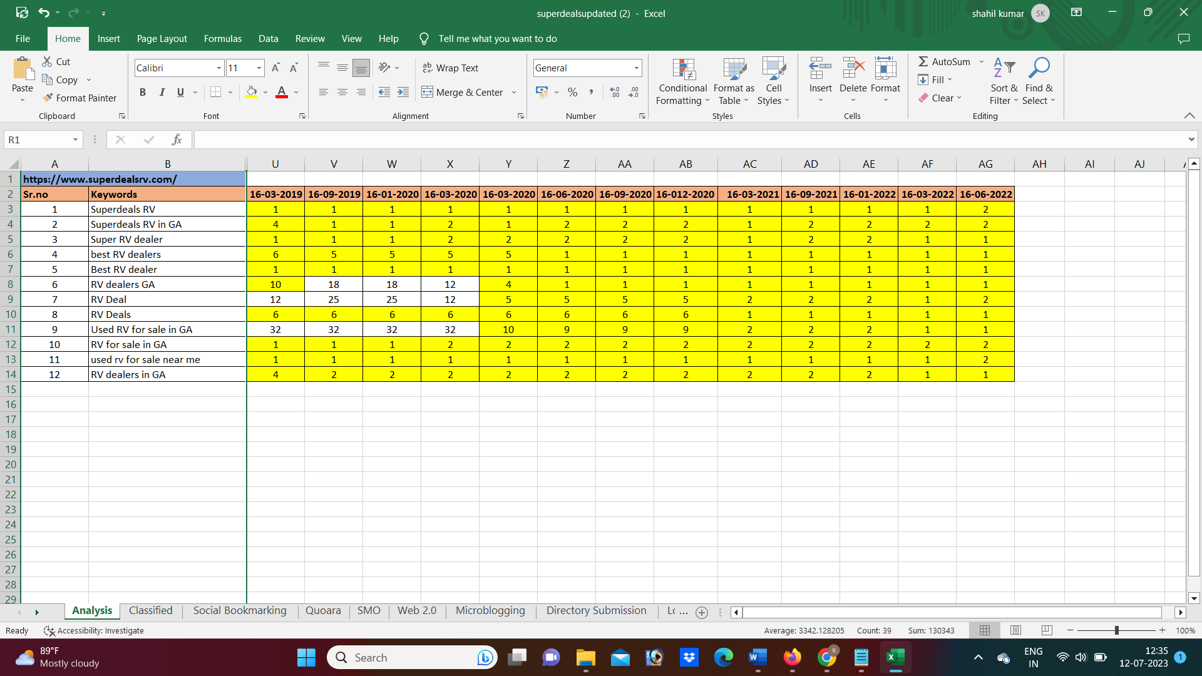
Task: Toggle Italic formatting
Action: click(x=162, y=92)
